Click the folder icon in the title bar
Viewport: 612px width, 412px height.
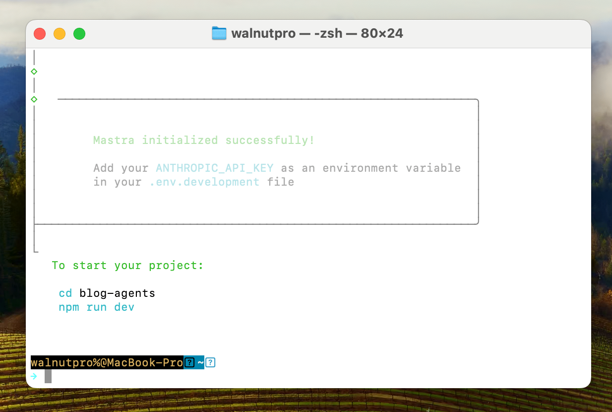point(219,33)
